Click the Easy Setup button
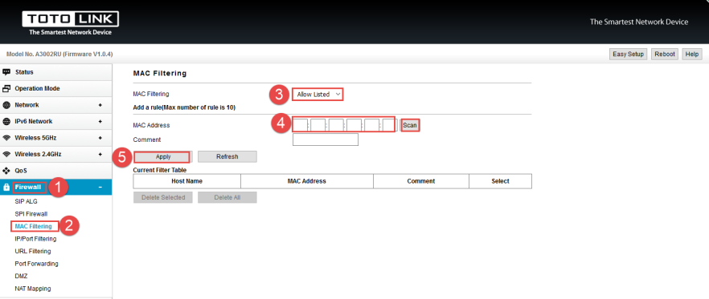 (628, 55)
